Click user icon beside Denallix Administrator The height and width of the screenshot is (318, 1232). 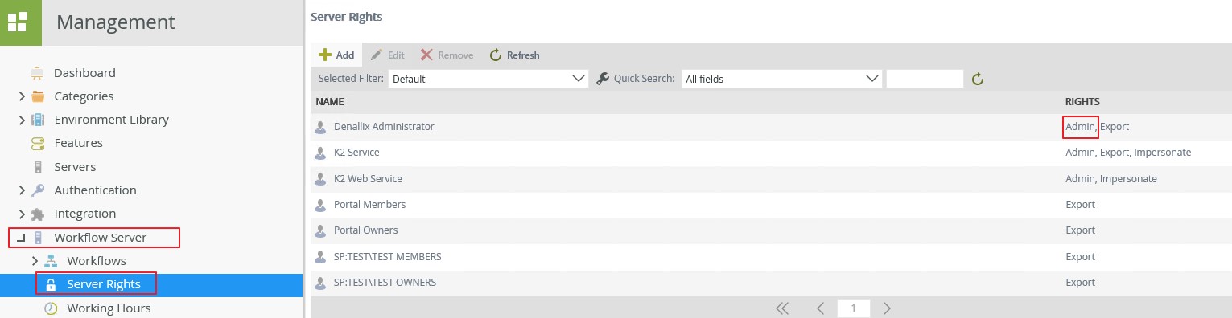point(321,127)
